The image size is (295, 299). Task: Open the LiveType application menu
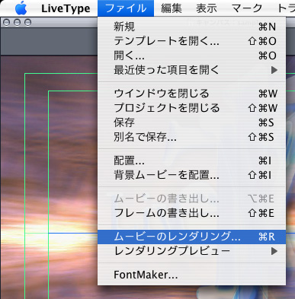coord(66,8)
